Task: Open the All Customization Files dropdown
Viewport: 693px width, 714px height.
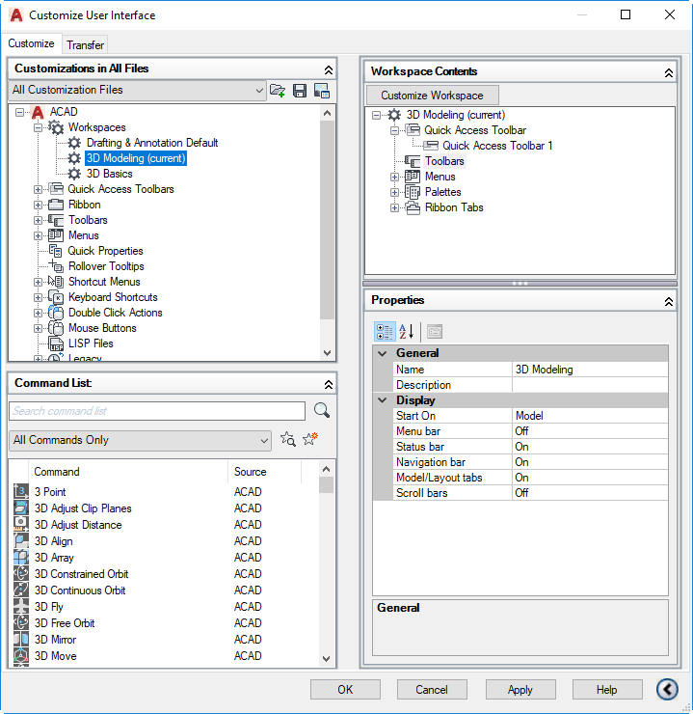Action: tap(137, 90)
